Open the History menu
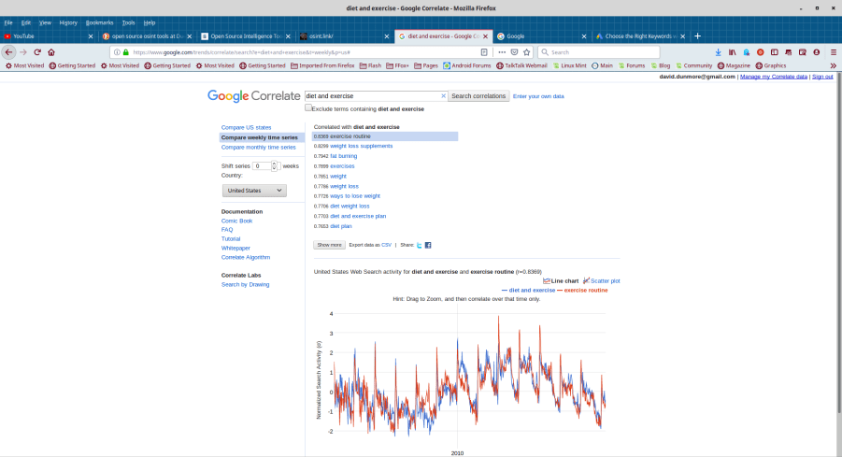Viewport: 842px width, 457px height. coord(68,22)
